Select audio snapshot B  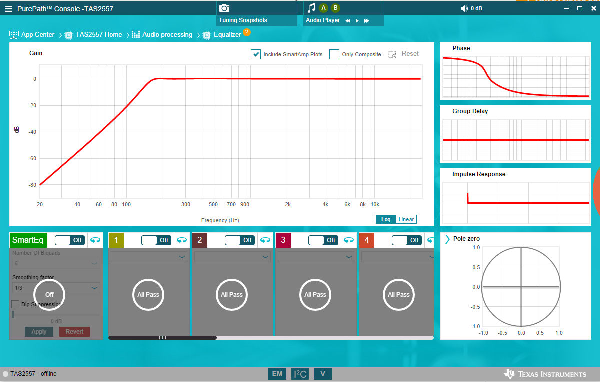pos(336,8)
